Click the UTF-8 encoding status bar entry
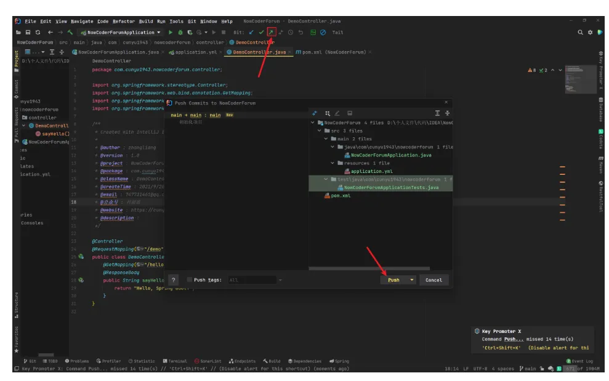This screenshot has width=609, height=381. (480, 369)
